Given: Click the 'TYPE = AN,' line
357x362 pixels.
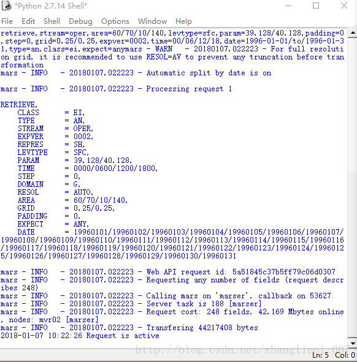Looking at the screenshot, I should click(x=51, y=121).
